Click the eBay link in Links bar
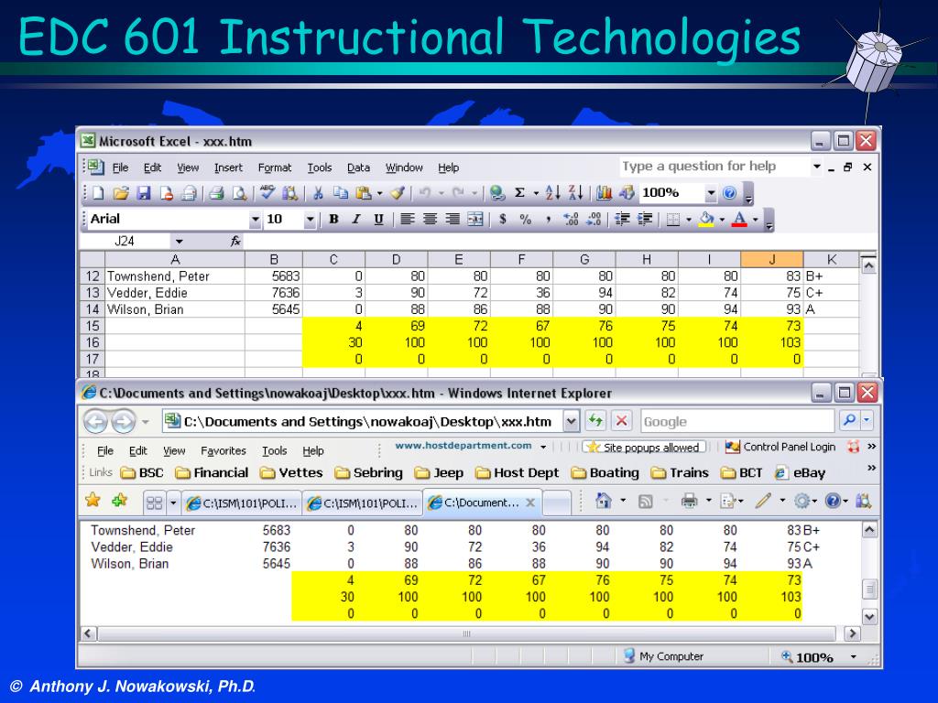938x703 pixels. (801, 473)
